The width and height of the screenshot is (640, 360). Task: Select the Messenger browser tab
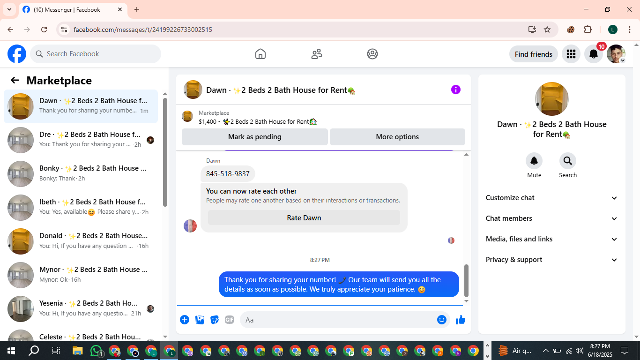pyautogui.click(x=73, y=9)
